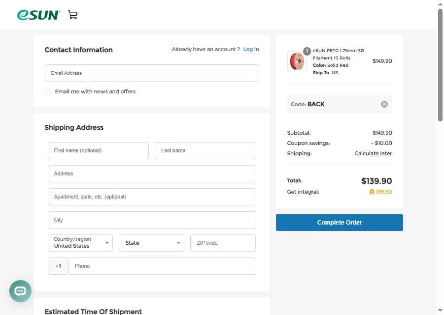
Task: Click the Estimated Time Of Shipment heading
Action: pyautogui.click(x=93, y=312)
